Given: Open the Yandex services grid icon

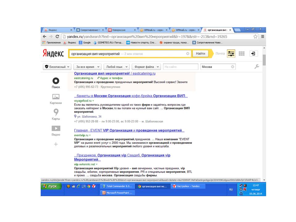Looking at the screenshot, I should (x=242, y=54).
